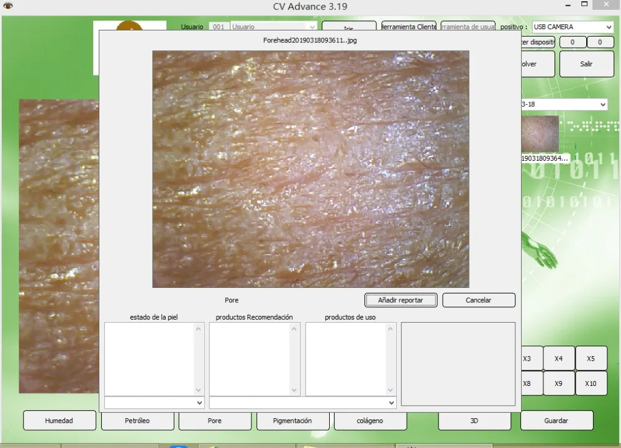Select the colágeno analysis button
The width and height of the screenshot is (621, 448).
click(x=370, y=420)
